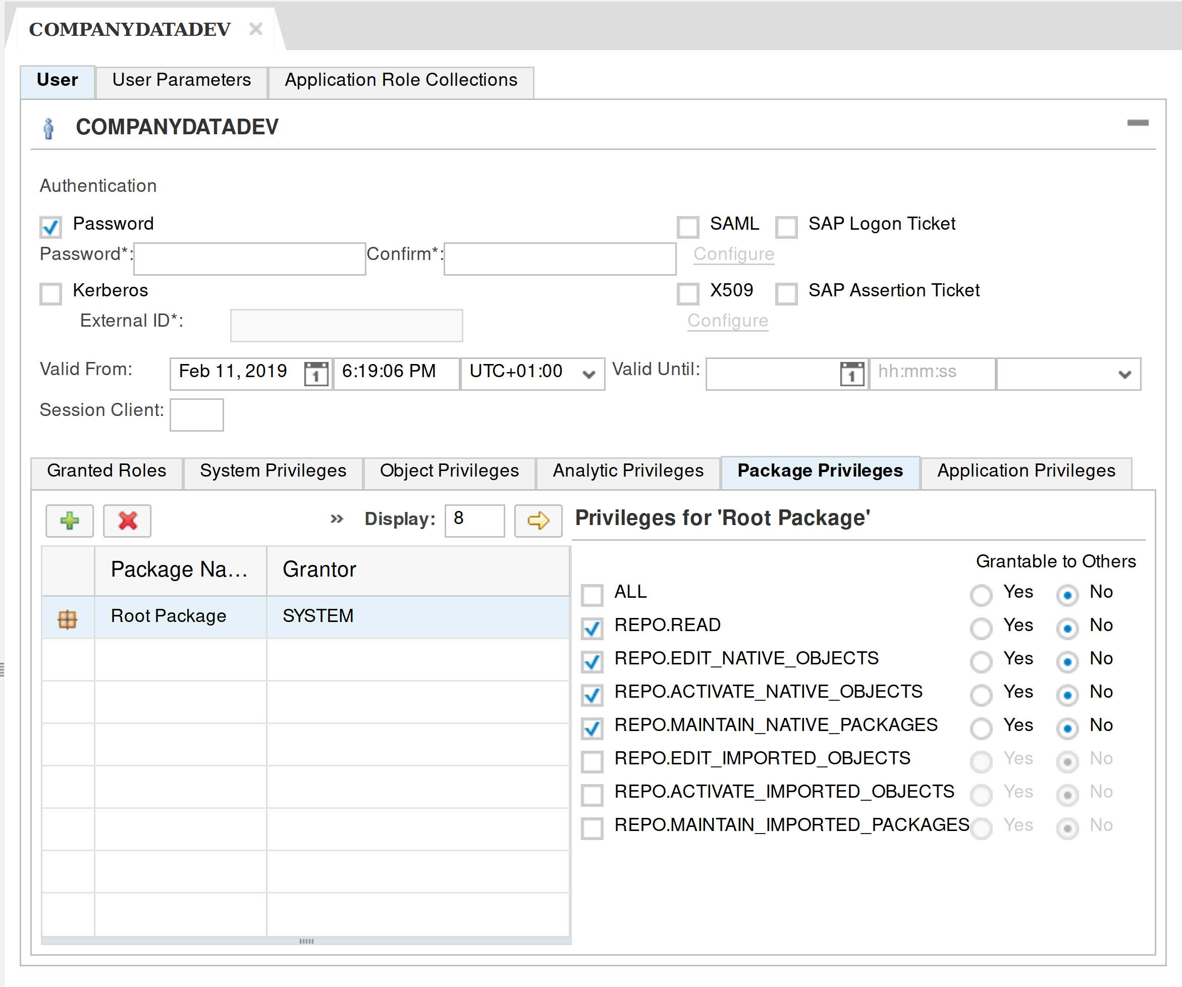The width and height of the screenshot is (1182, 987).
Task: Enable the Kerberos authentication checkbox
Action: coord(50,293)
